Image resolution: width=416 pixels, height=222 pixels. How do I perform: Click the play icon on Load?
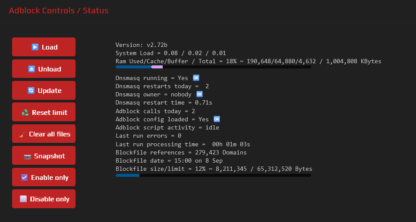click(35, 47)
